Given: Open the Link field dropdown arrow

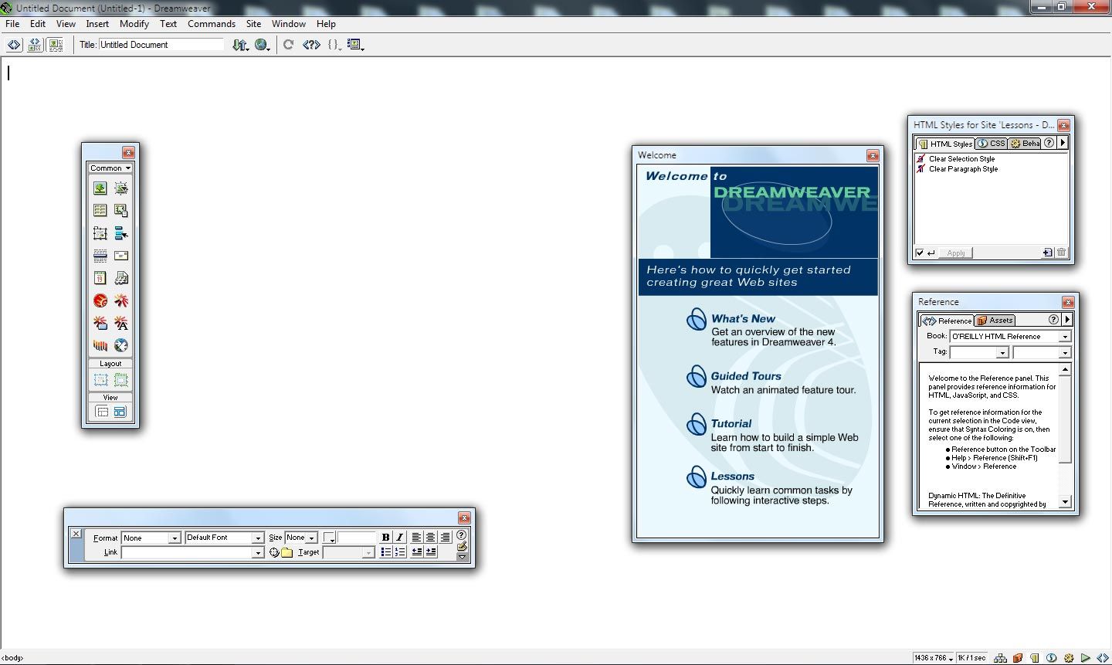Looking at the screenshot, I should coord(258,552).
